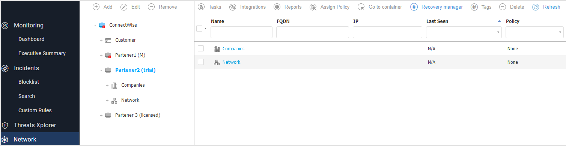
Task: Click the Threats Xplorer shield icon
Action: tap(5, 125)
